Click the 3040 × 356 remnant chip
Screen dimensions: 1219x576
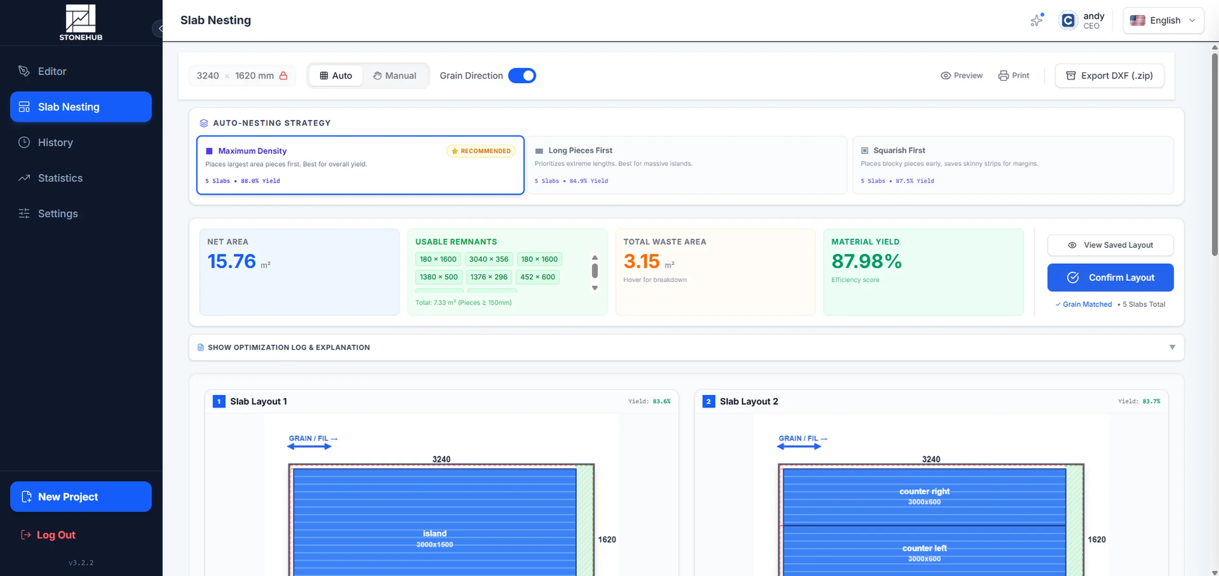pos(489,259)
